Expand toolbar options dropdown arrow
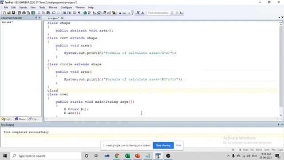The image size is (284, 160). pyautogui.click(x=132, y=13)
